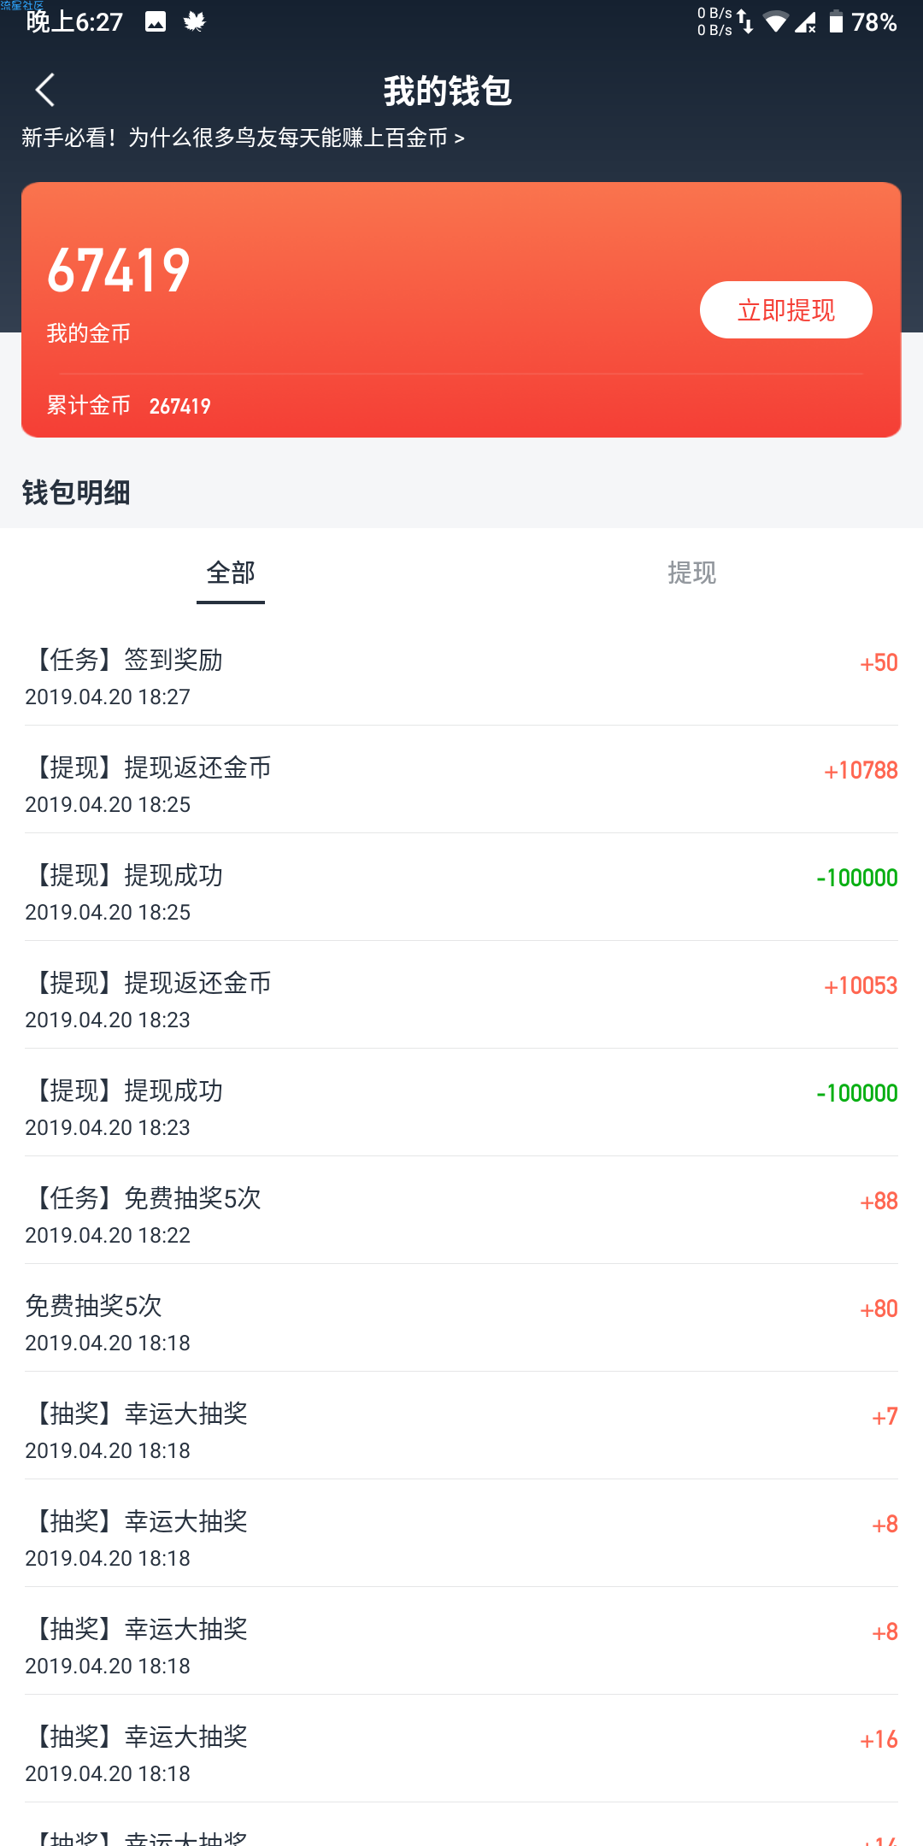Tap the back arrow icon
Image resolution: width=923 pixels, height=1846 pixels.
(45, 90)
